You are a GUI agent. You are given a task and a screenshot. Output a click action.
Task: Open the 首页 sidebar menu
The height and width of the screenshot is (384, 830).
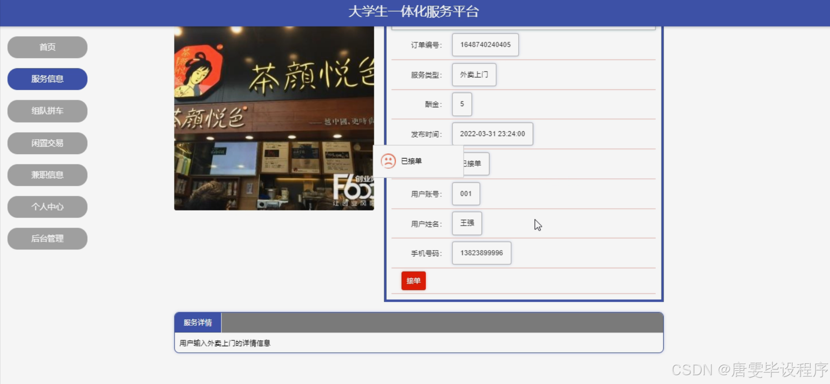pos(47,47)
